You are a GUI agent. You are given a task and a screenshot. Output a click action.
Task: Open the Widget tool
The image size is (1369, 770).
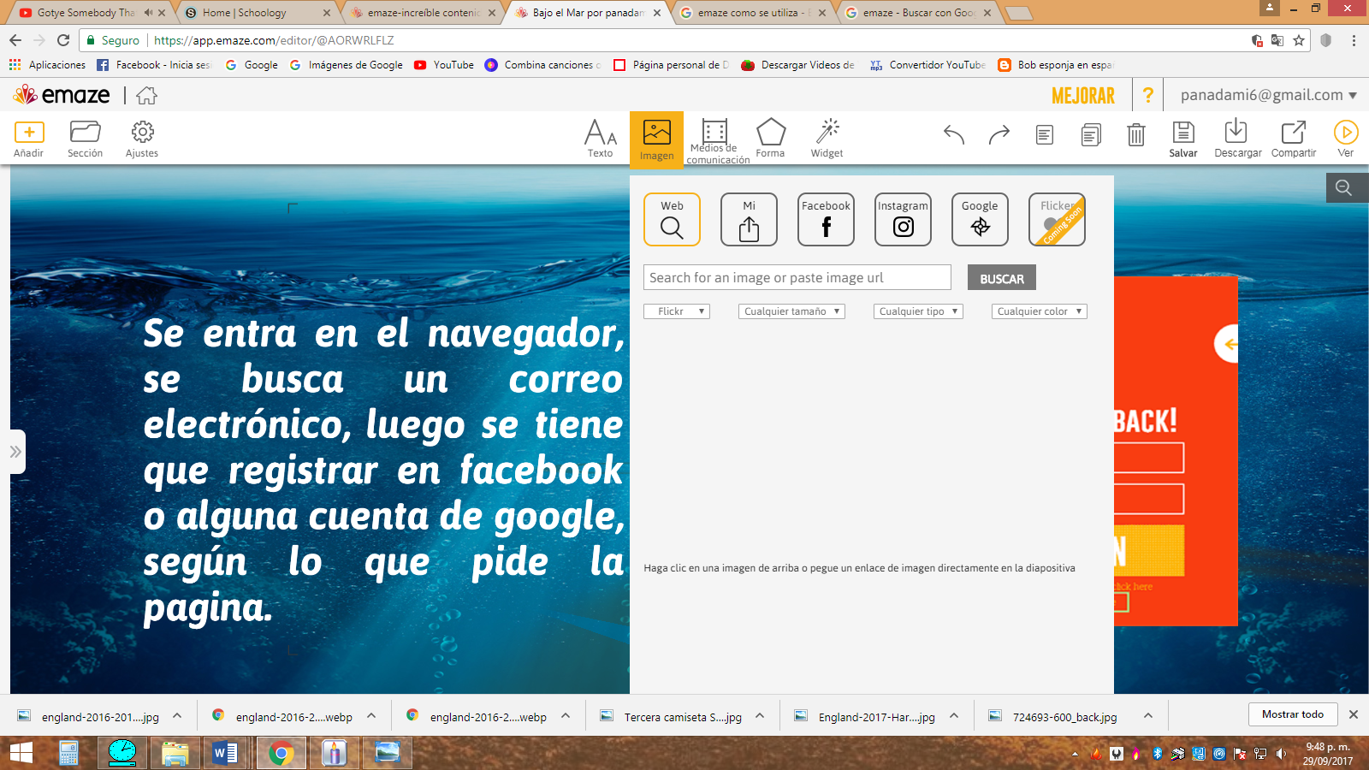pos(827,139)
